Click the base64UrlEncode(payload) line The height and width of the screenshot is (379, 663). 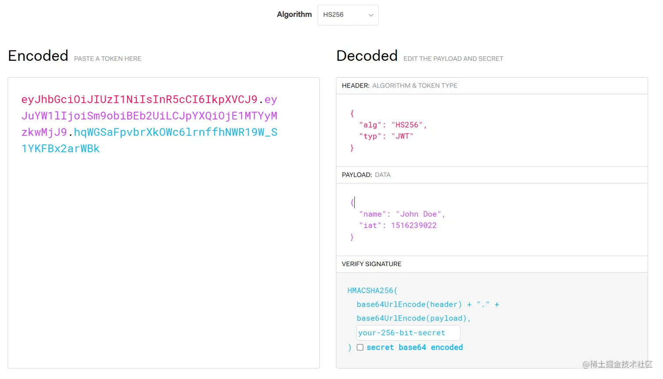(x=413, y=319)
